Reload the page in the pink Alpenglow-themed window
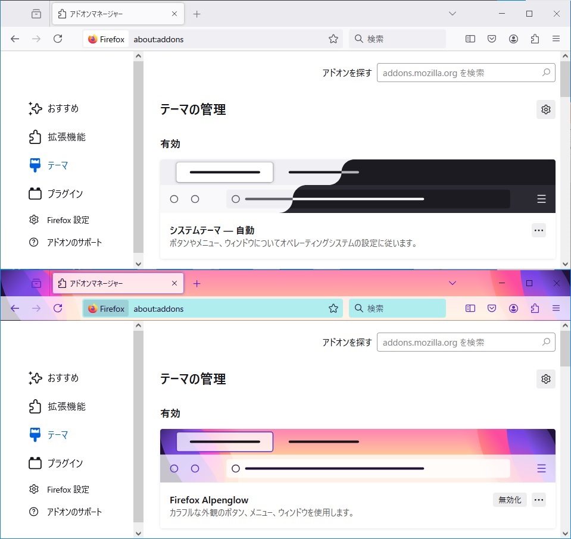The image size is (571, 539). [x=58, y=308]
